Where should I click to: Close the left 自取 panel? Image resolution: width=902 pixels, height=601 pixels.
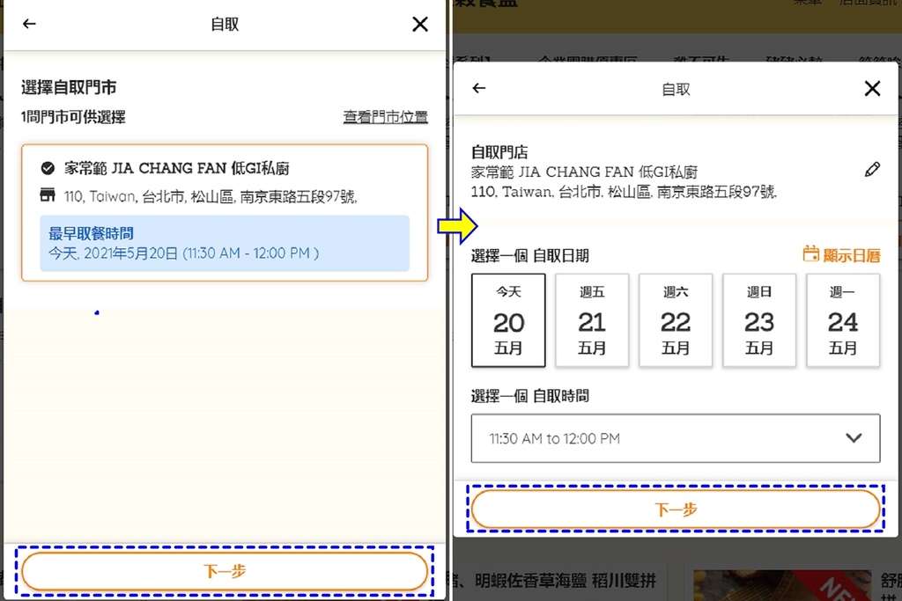(420, 24)
